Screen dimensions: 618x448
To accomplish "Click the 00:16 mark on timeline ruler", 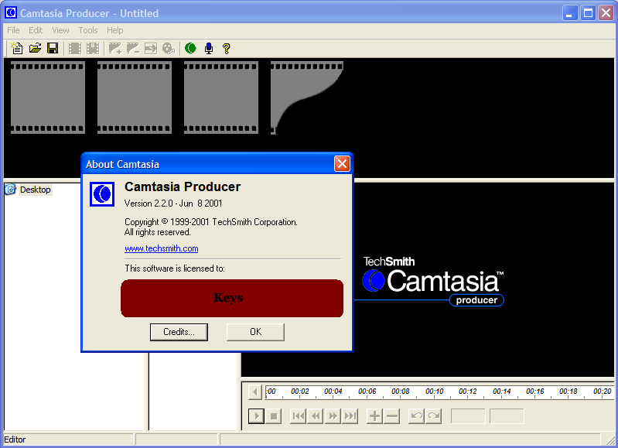I will point(535,392).
